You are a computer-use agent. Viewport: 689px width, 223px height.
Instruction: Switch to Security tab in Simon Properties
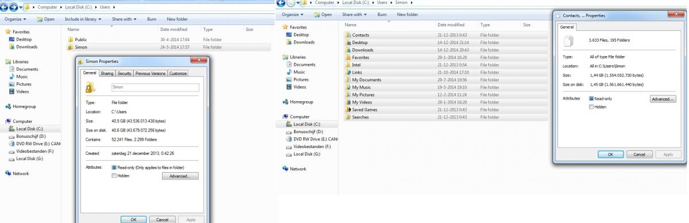pos(125,73)
